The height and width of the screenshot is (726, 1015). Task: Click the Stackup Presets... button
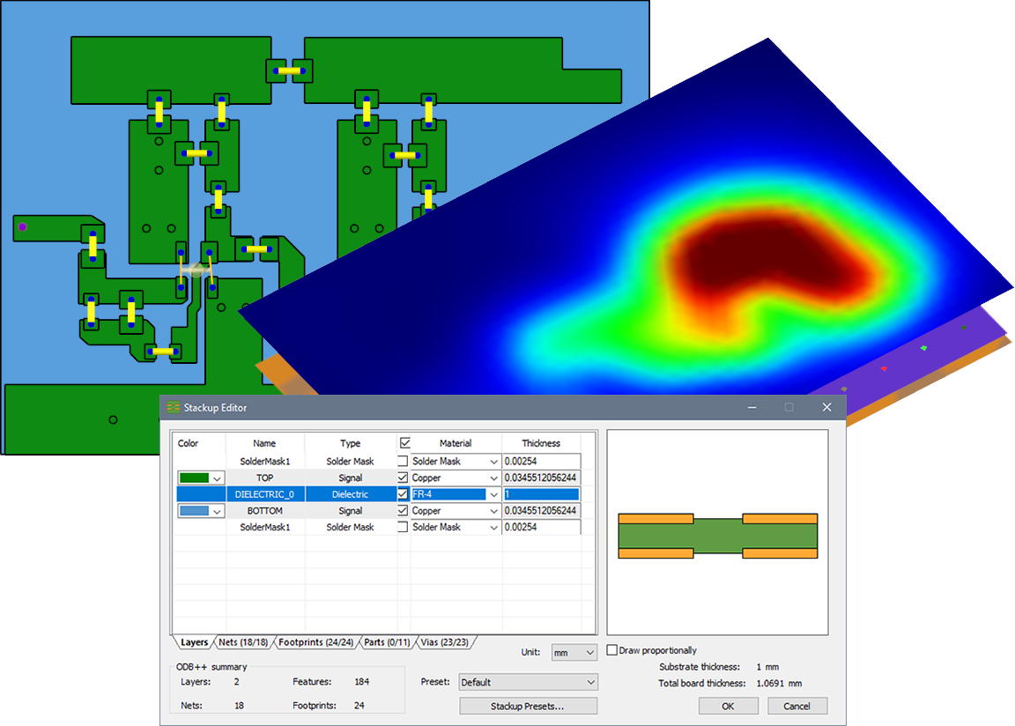click(x=528, y=706)
